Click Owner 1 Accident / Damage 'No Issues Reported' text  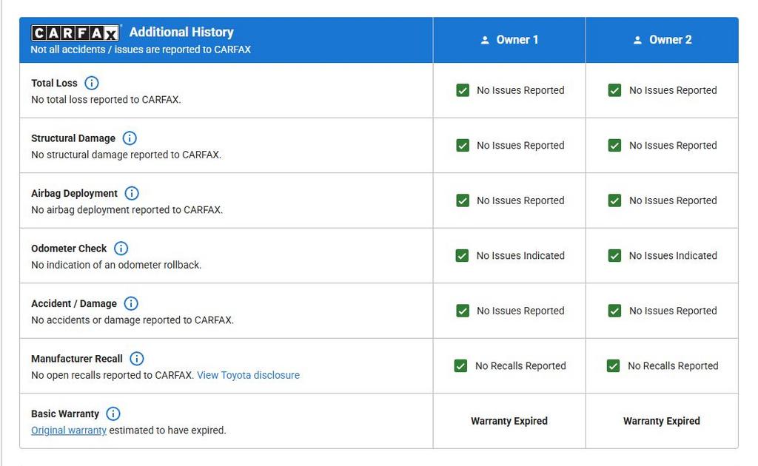[520, 311]
